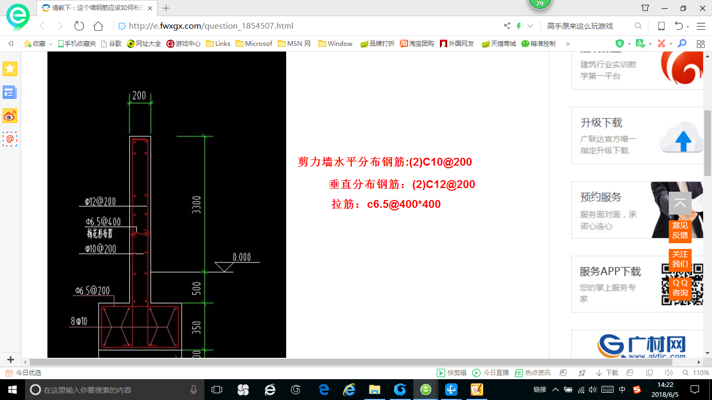Image resolution: width=712 pixels, height=400 pixels.
Task: Open the browser main menu icon
Action: (701, 26)
